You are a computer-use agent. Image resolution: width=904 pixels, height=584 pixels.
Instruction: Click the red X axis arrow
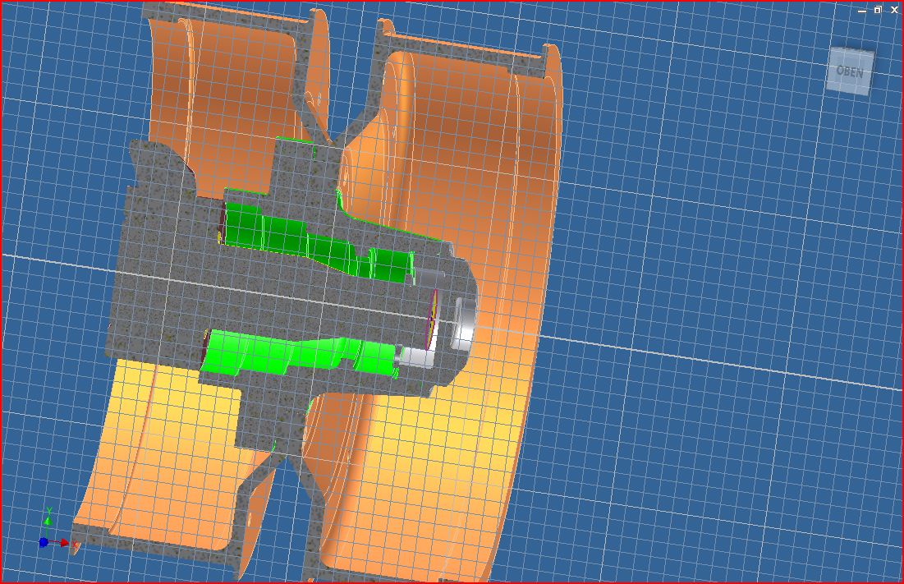64,542
